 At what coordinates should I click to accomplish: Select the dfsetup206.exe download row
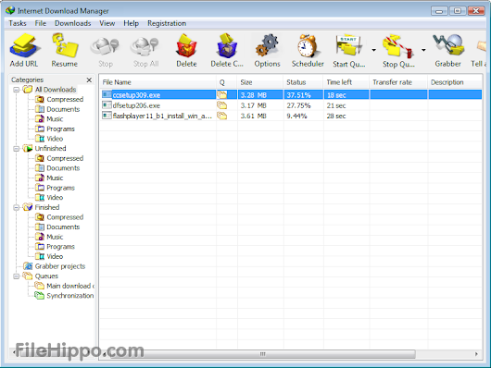[291, 105]
